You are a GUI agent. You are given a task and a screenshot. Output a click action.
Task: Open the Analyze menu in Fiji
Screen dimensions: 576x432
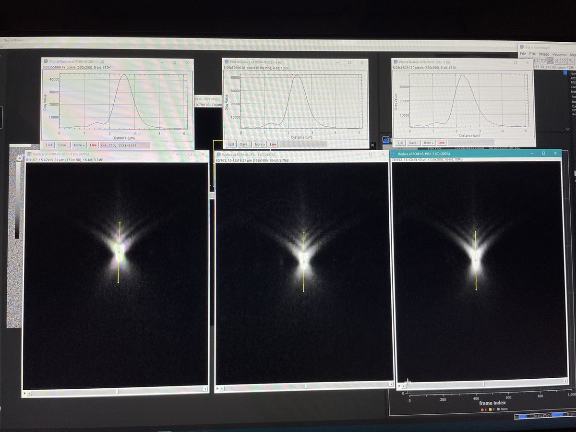[573, 54]
